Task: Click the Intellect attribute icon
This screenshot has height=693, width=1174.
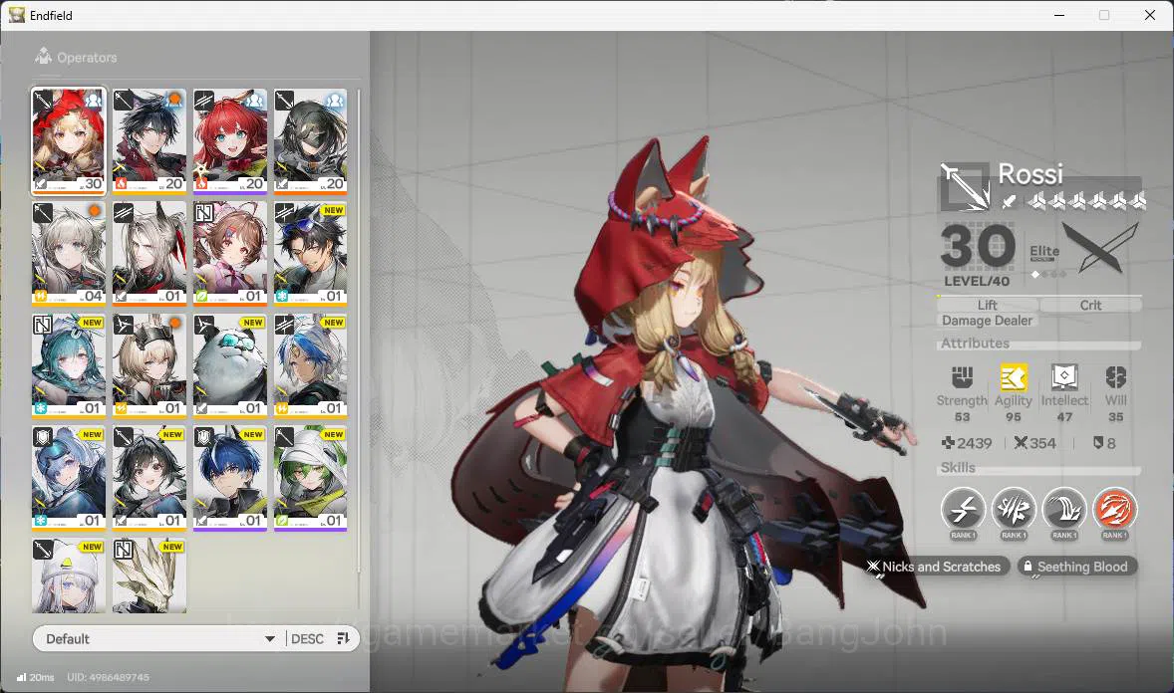Action: point(1064,377)
